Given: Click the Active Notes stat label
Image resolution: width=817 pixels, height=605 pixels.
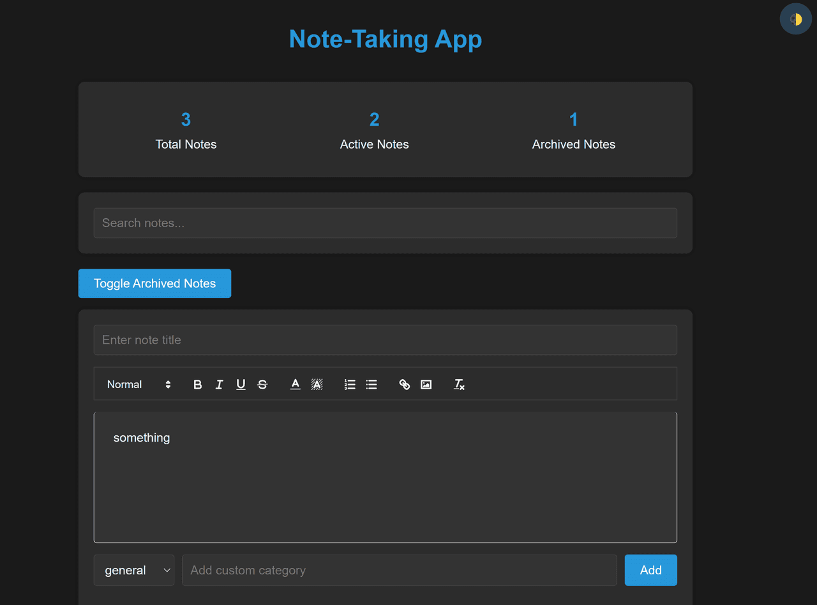Looking at the screenshot, I should 375,144.
